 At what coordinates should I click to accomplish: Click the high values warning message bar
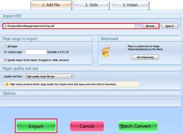(71, 84)
